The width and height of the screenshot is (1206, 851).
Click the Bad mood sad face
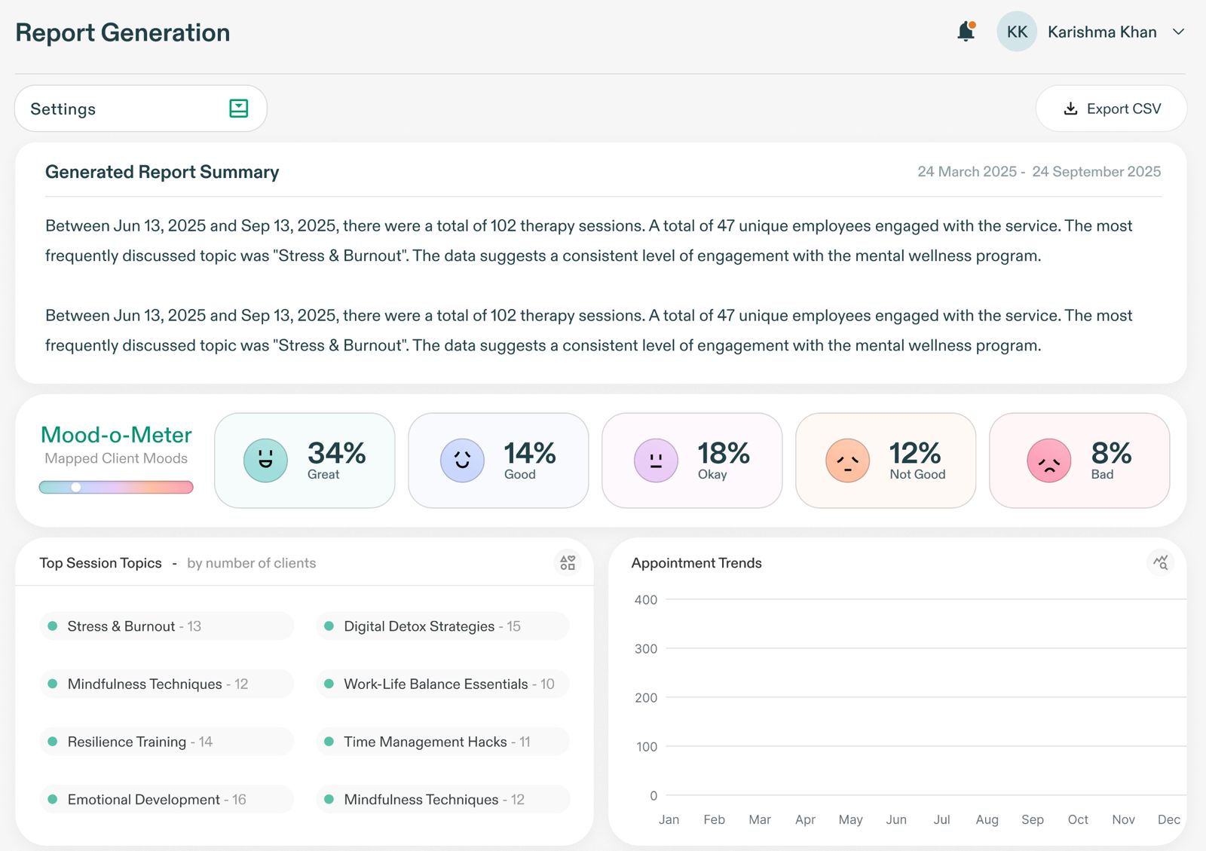pos(1048,461)
